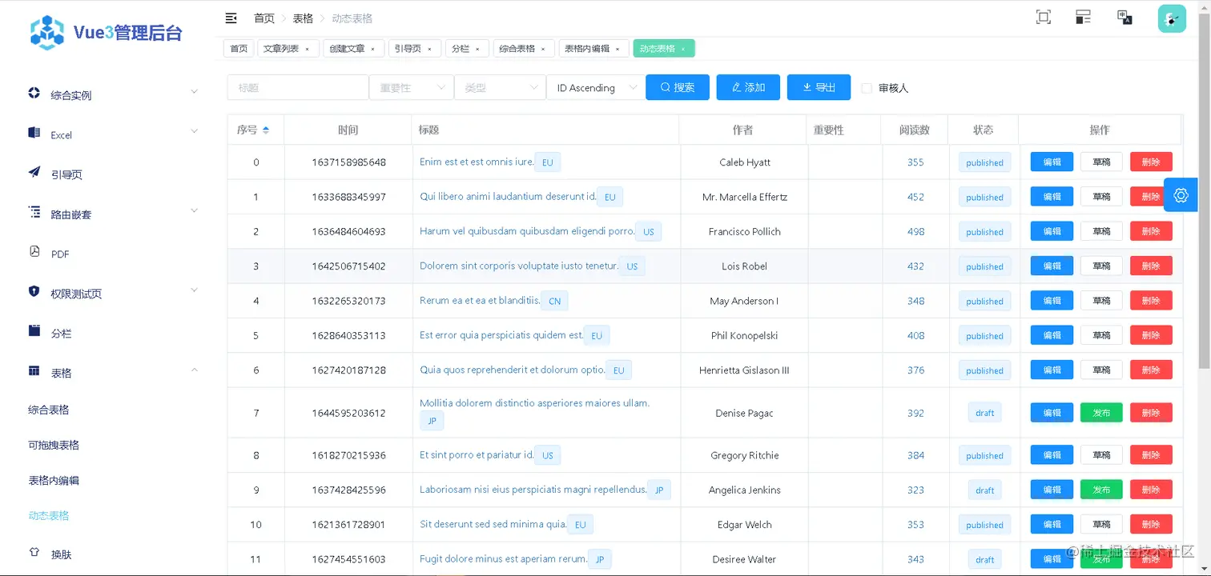Screen dimensions: 1211x576
Task: Click the Vue3 logo cube icon
Action: click(x=47, y=33)
